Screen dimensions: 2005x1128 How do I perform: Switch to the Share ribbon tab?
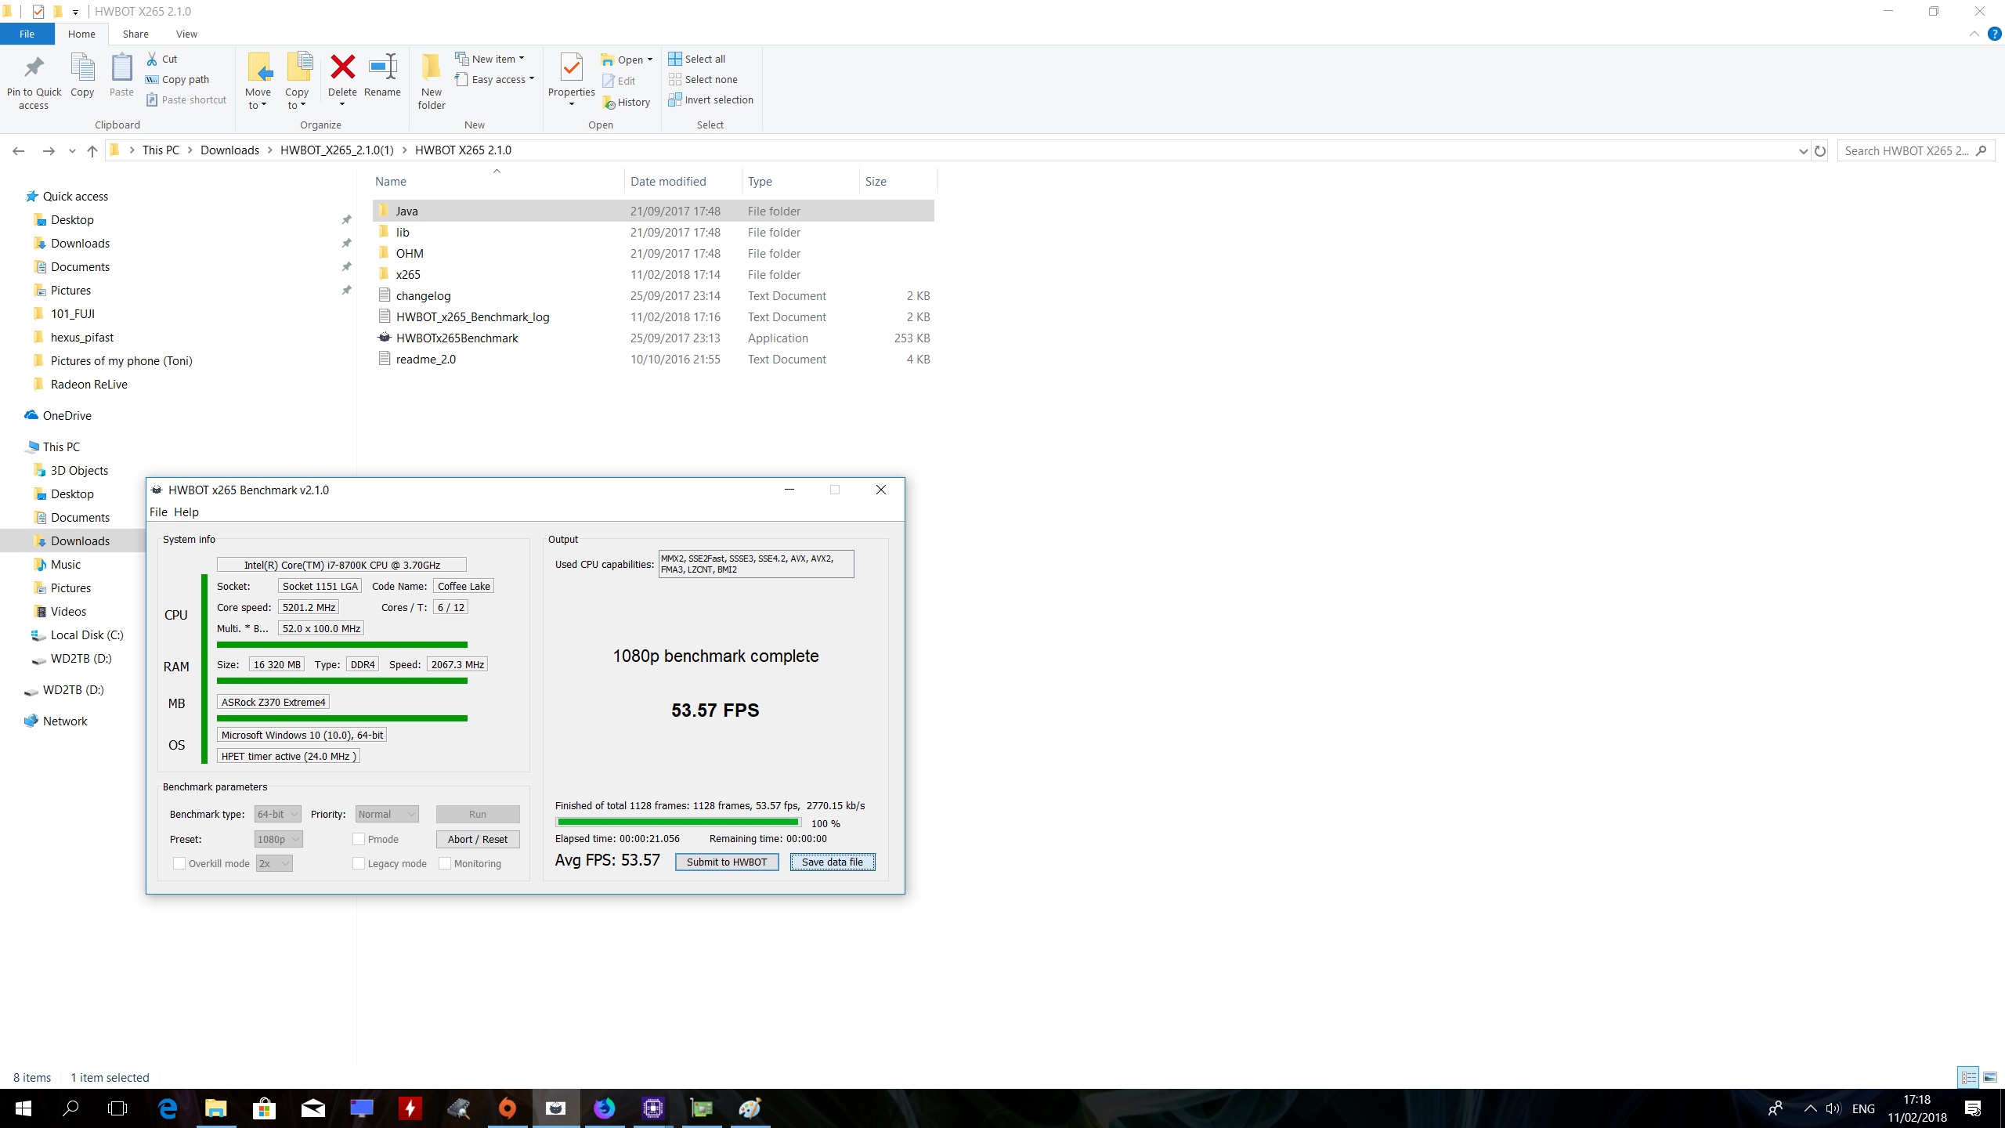tap(135, 34)
